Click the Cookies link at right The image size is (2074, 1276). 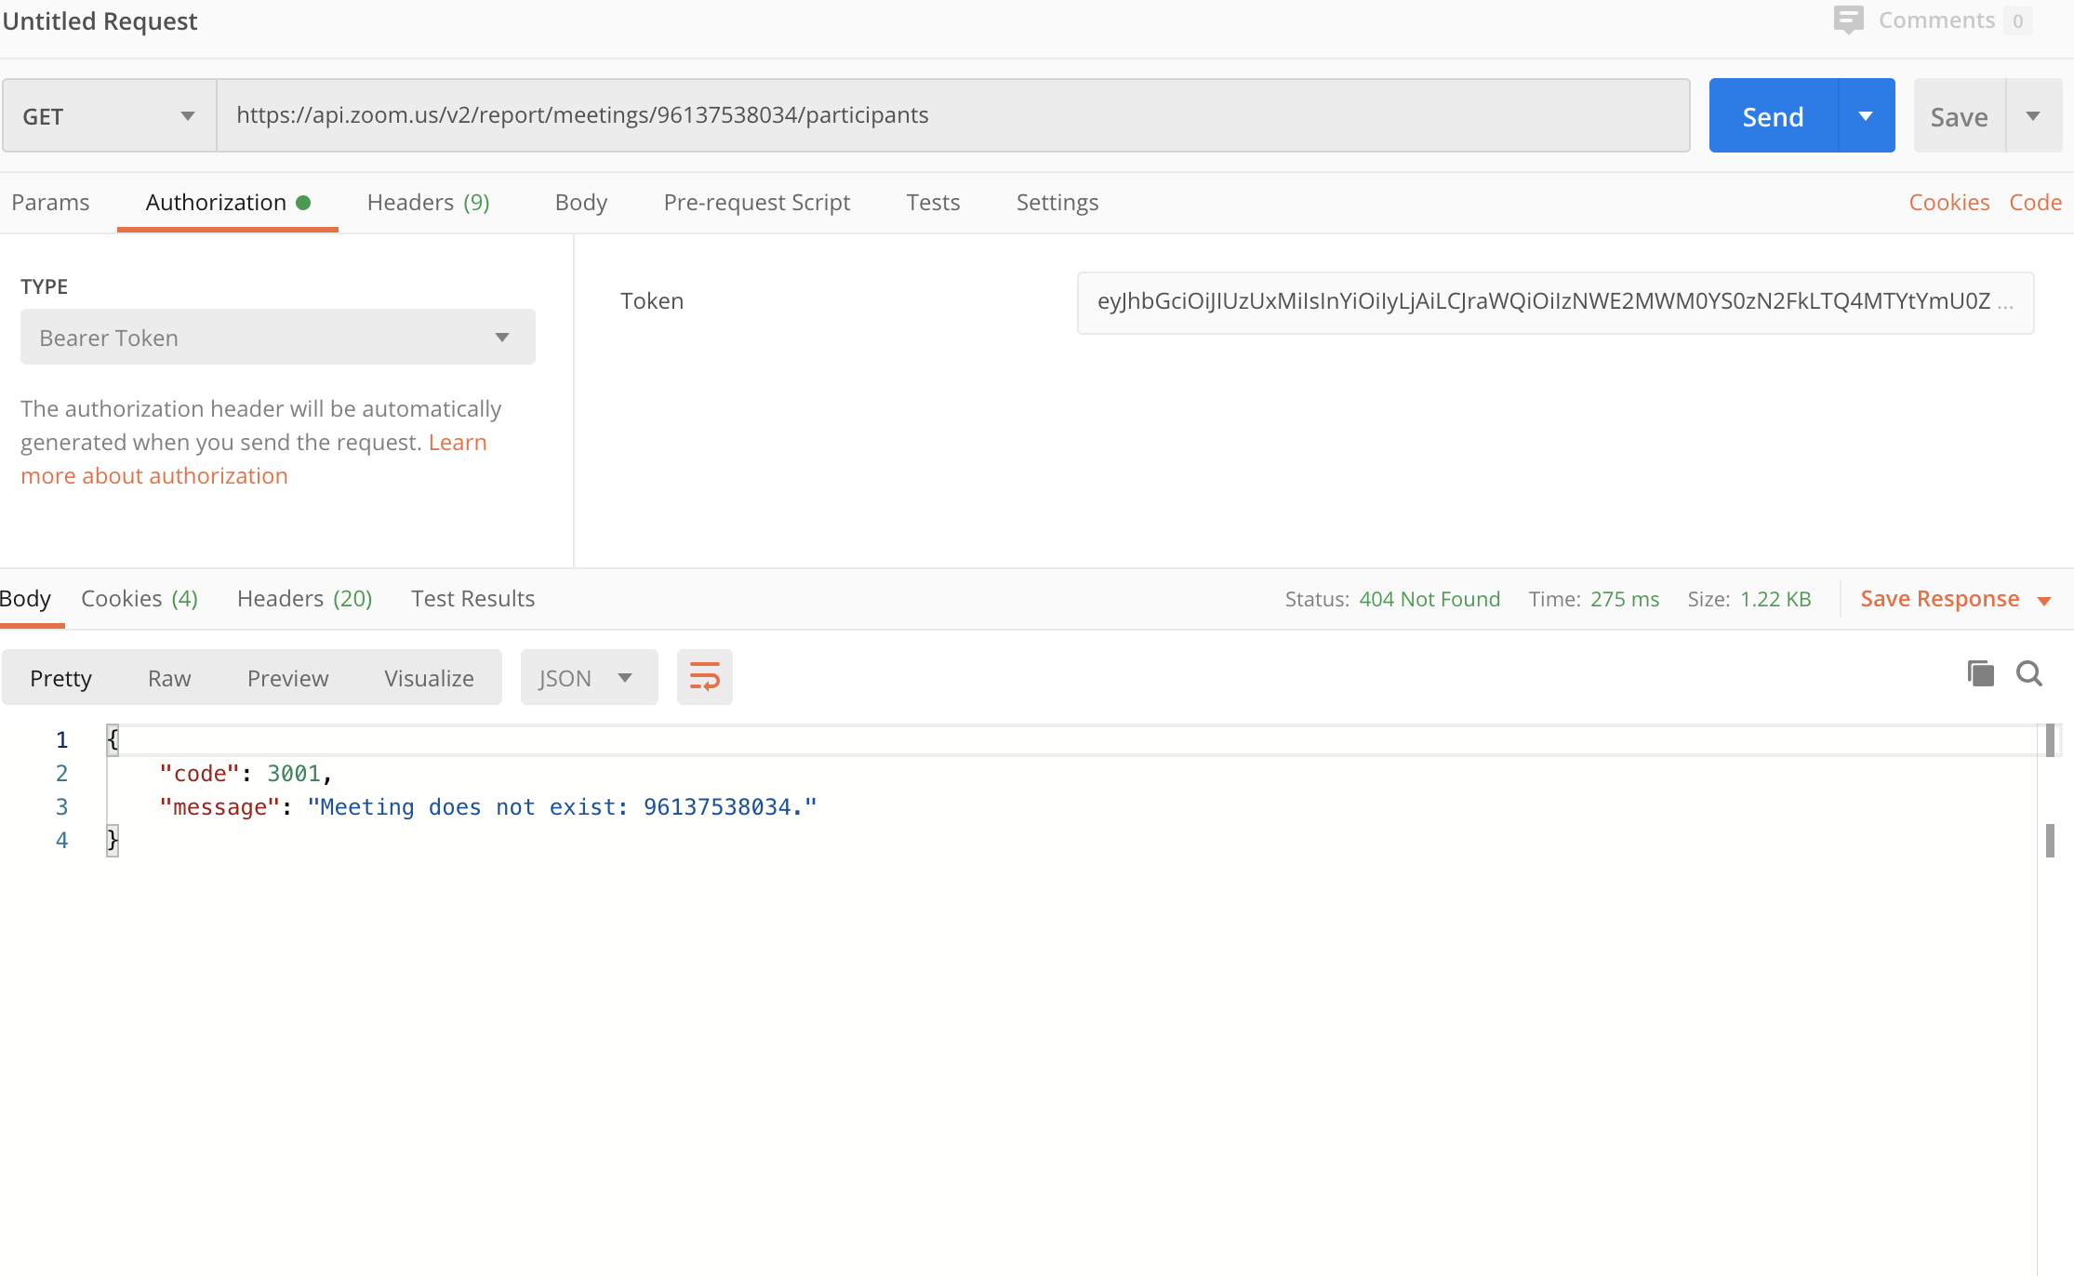coord(1948,203)
